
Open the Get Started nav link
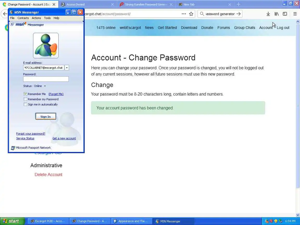167,28
